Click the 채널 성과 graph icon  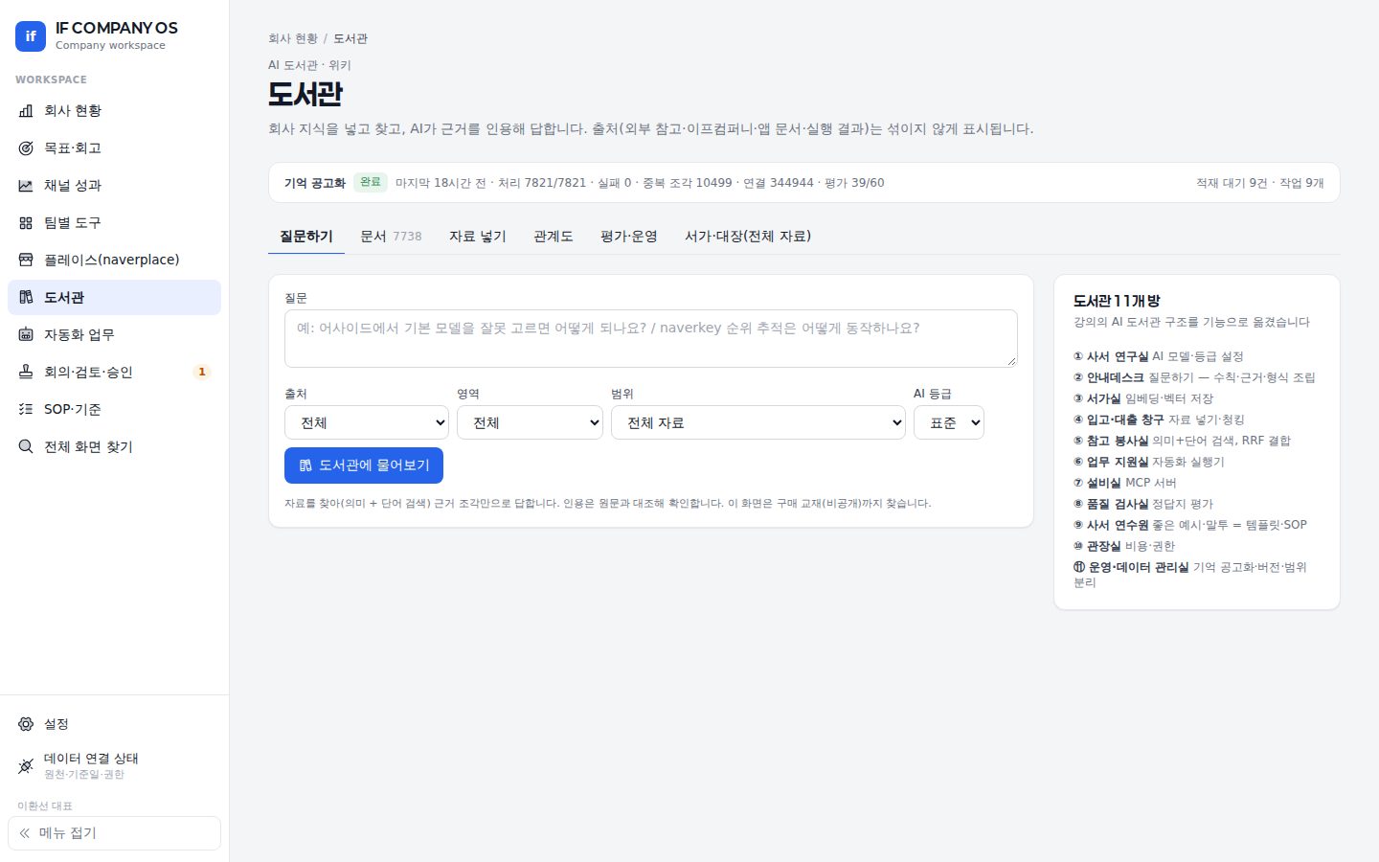pos(26,186)
